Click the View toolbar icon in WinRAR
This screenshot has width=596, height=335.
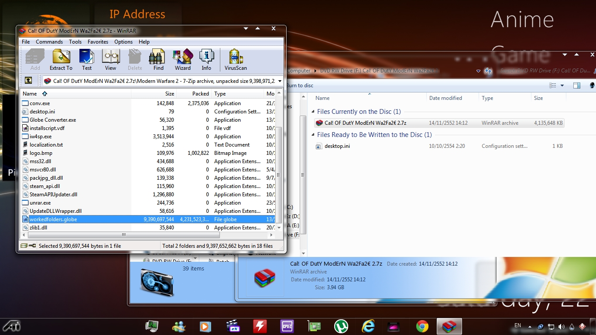[x=111, y=59]
